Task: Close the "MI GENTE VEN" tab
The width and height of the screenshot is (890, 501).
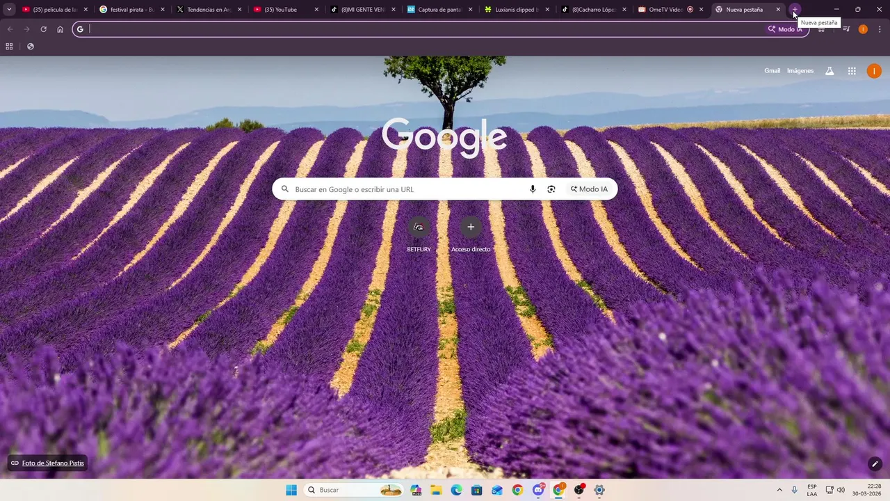Action: 394,10
